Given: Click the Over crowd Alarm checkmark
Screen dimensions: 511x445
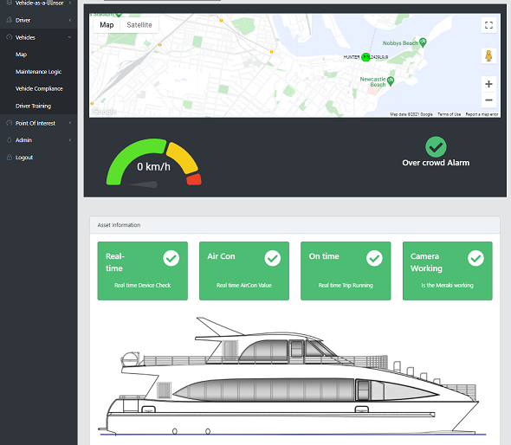Looking at the screenshot, I should pos(436,146).
